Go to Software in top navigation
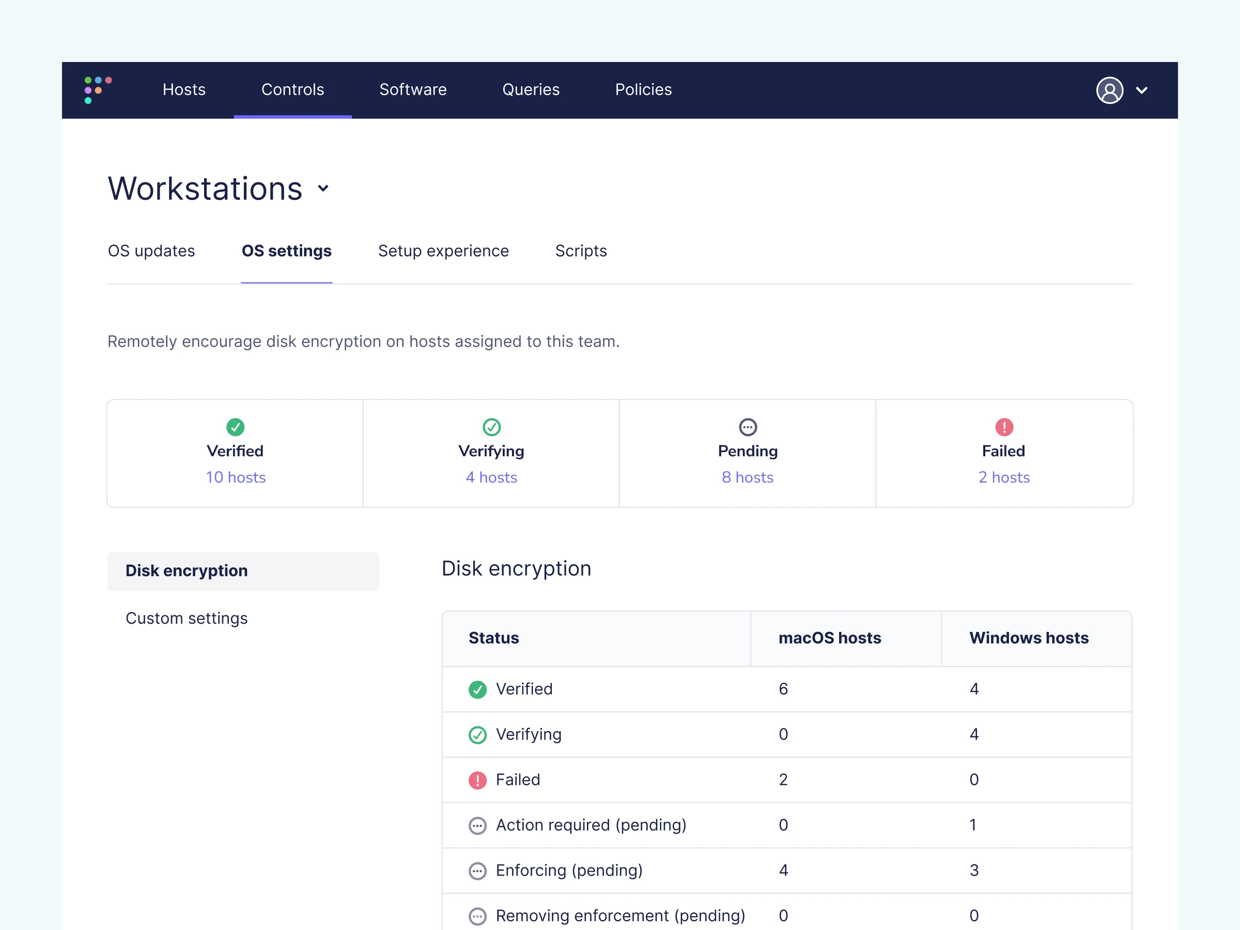The image size is (1240, 930). (x=413, y=90)
